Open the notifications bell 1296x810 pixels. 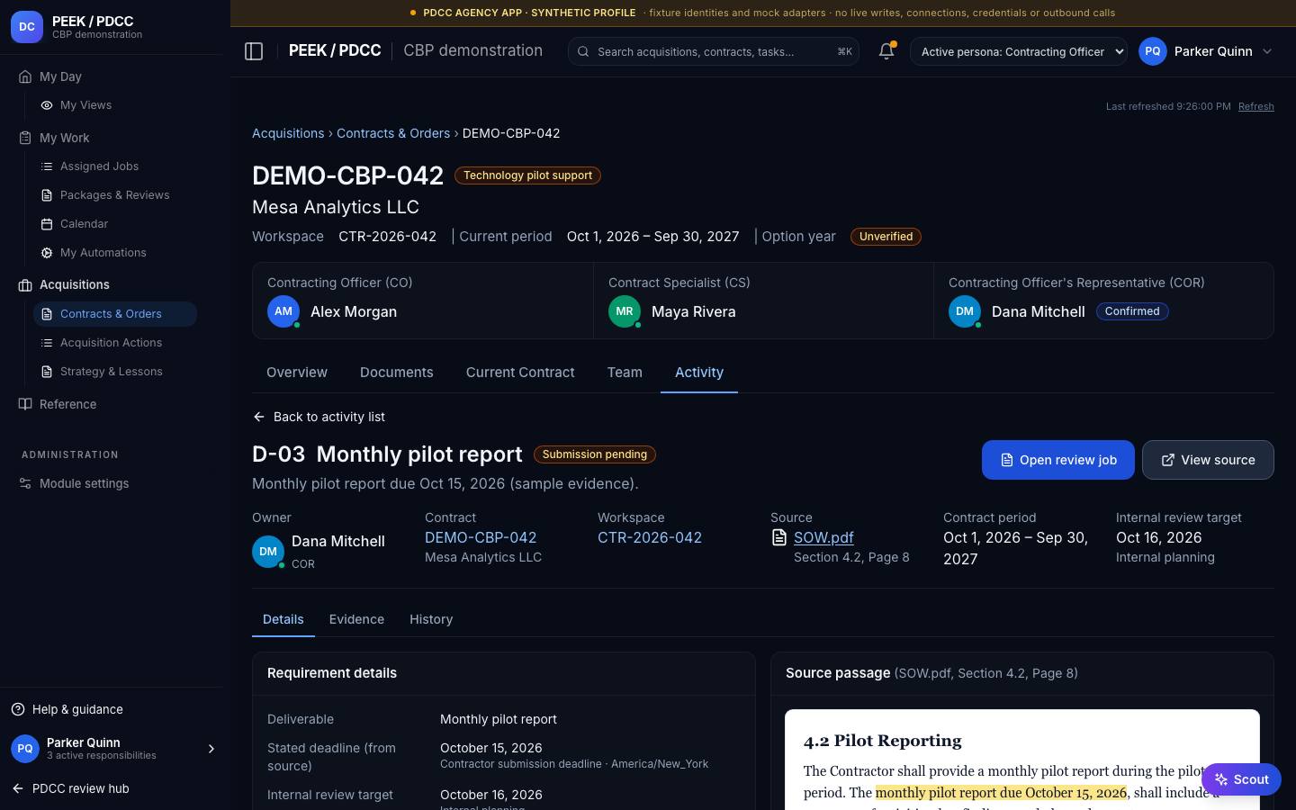coord(886,51)
